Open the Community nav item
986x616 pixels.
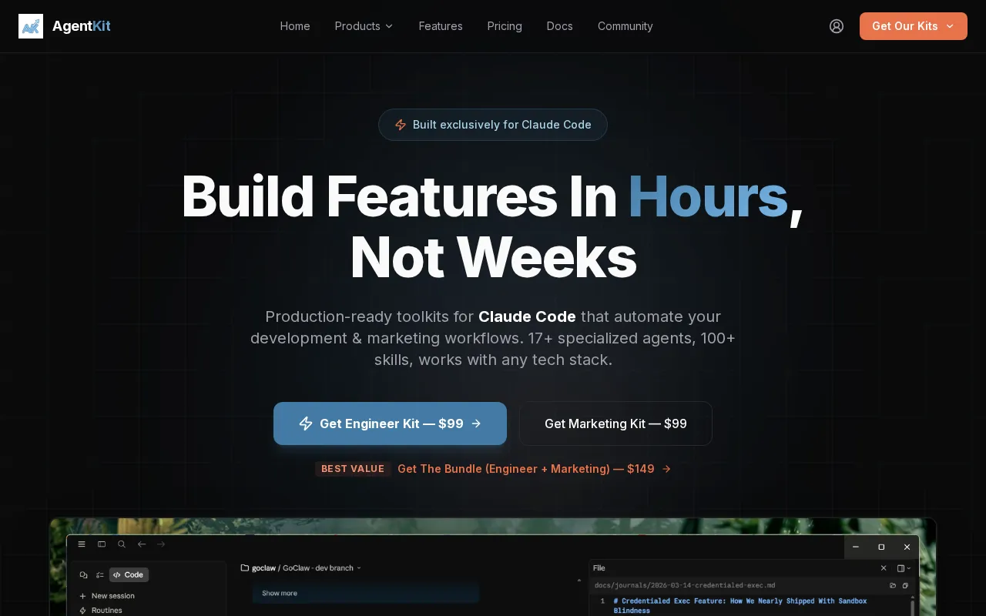click(x=625, y=26)
